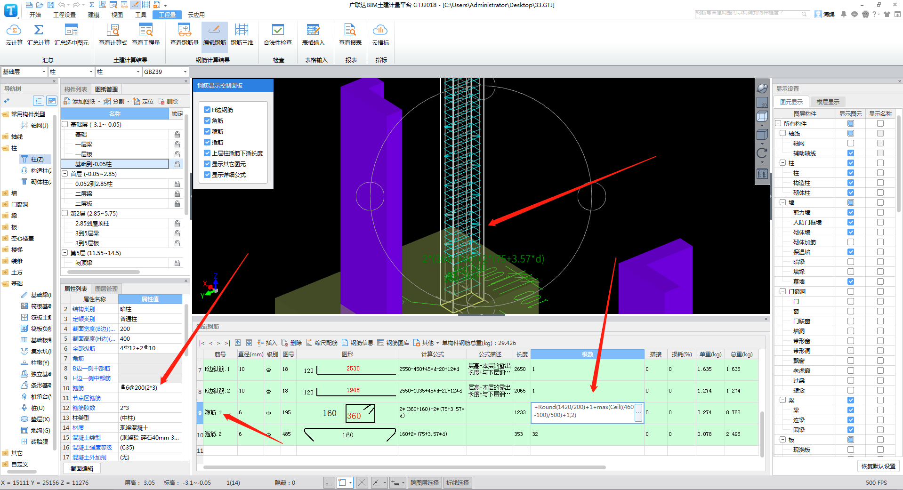The height and width of the screenshot is (490, 903).
Task: Switch to 楼层显示 tab
Action: (x=828, y=102)
